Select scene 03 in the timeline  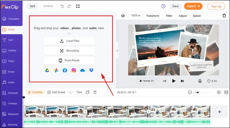pyautogui.click(x=180, y=112)
